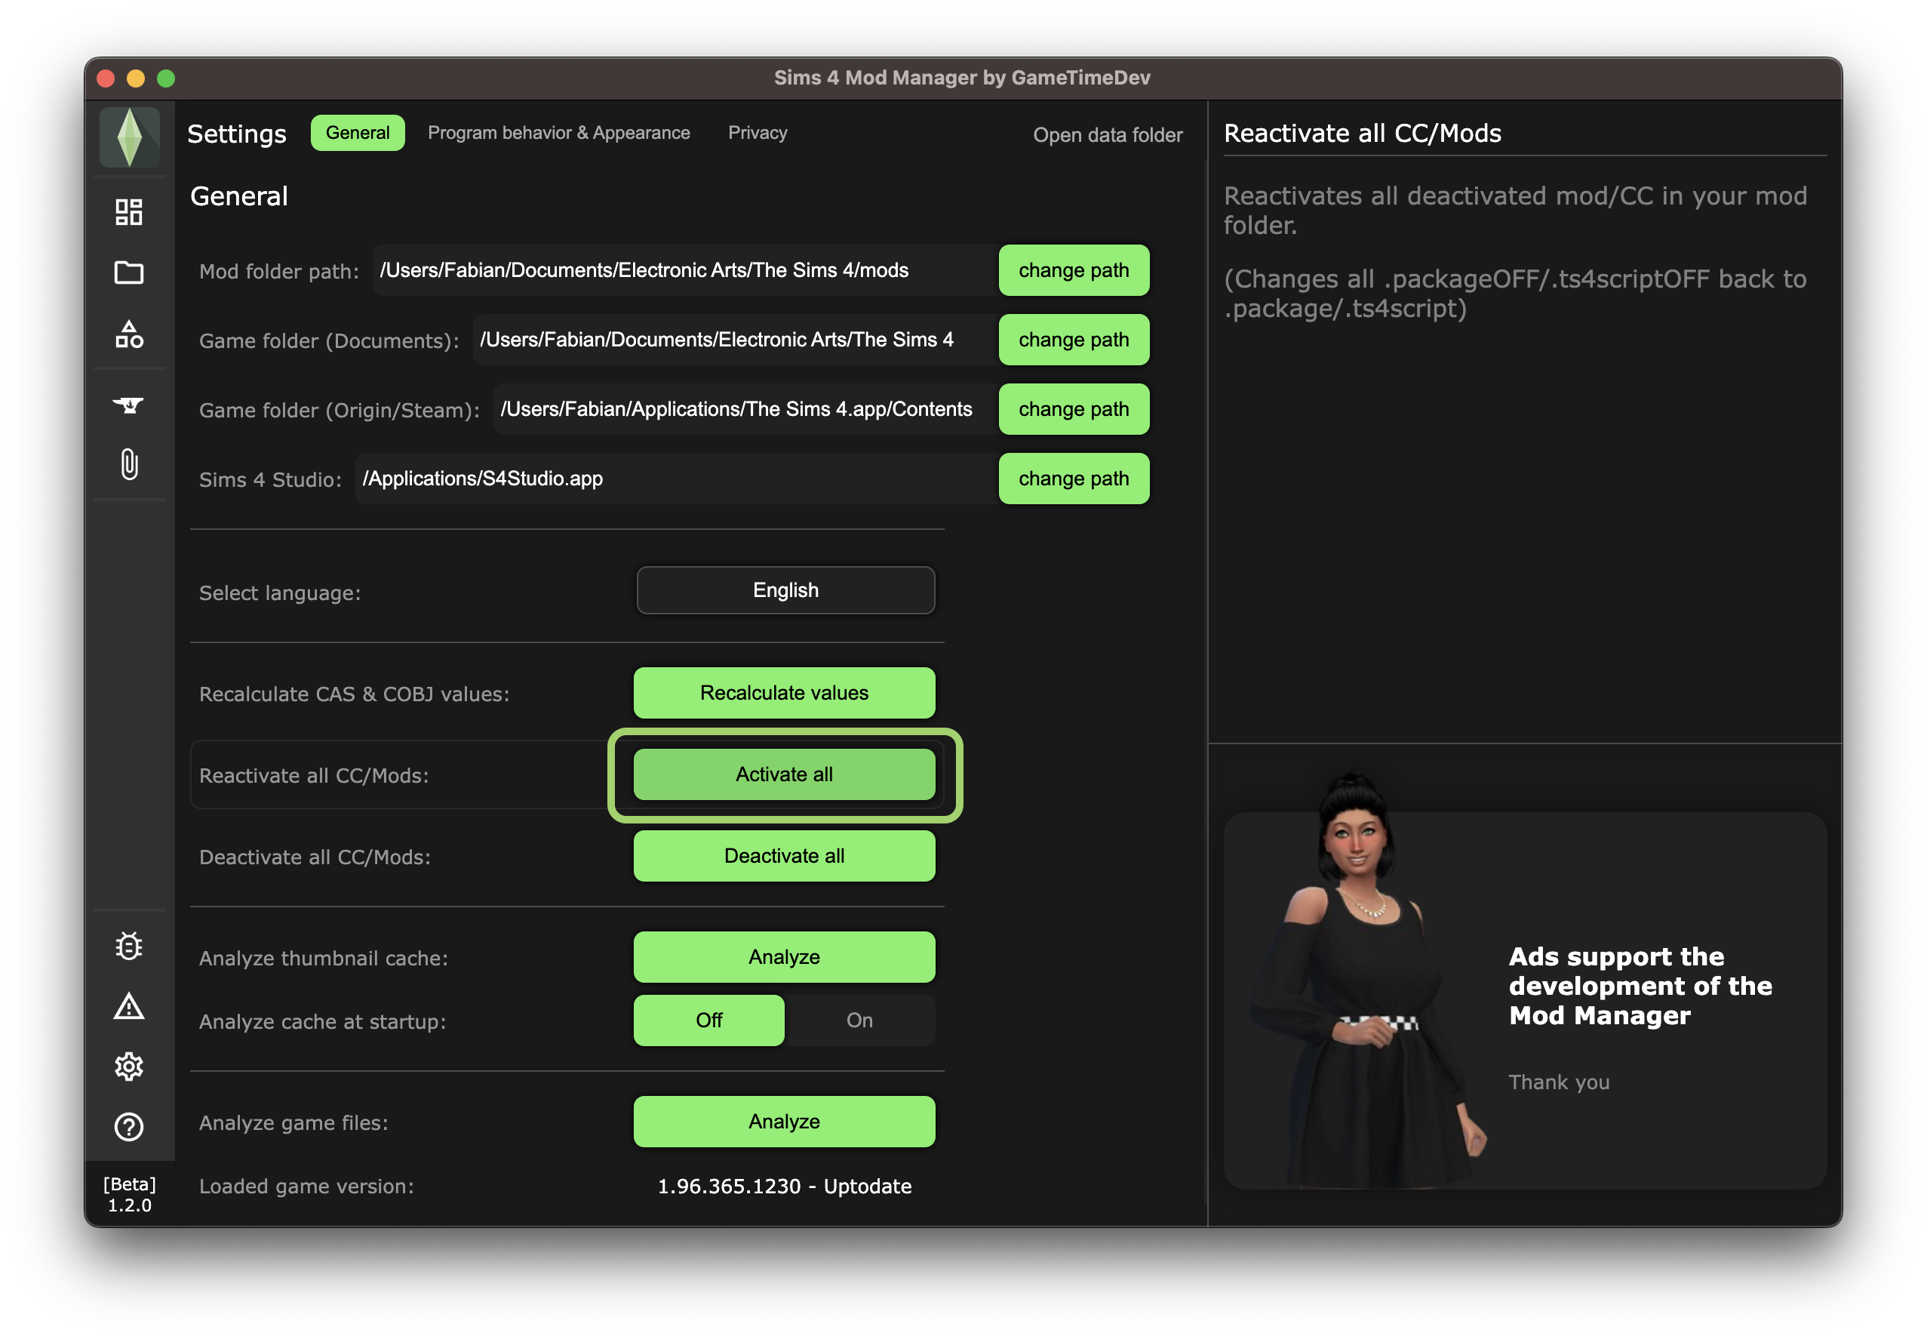Viewport: 1927px width, 1339px height.
Task: Click the '[Beta] 1.2.0' version label
Action: click(x=129, y=1195)
